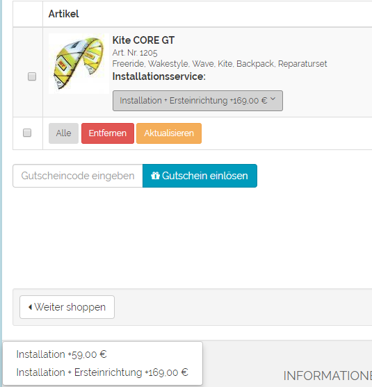
Task: Click the Artikel column header
Action: 64,14
